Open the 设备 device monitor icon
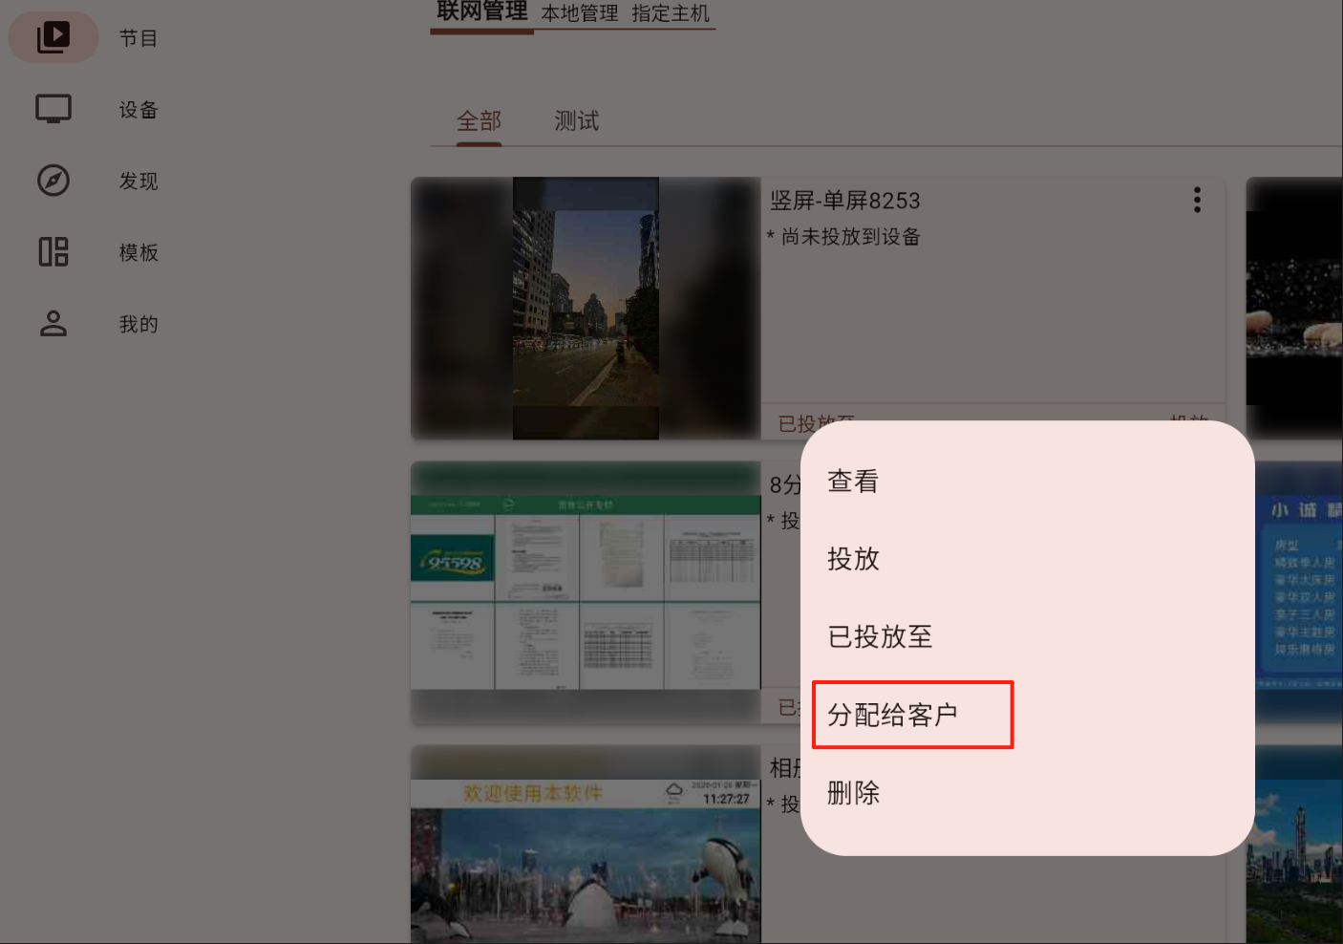The width and height of the screenshot is (1343, 944). (53, 109)
